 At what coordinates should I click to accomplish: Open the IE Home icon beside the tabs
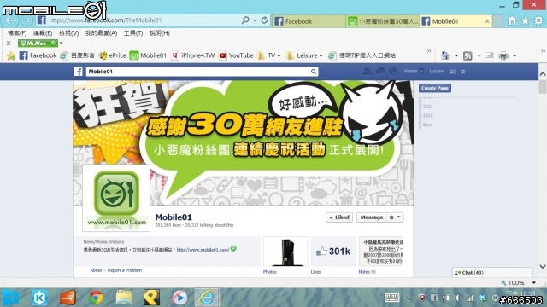point(512,20)
